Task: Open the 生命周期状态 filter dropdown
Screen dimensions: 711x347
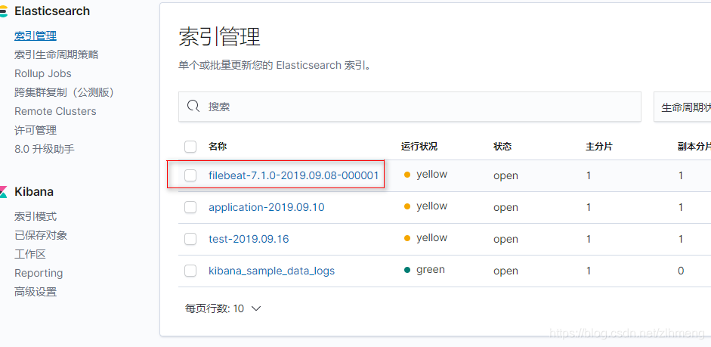Action: [x=682, y=107]
